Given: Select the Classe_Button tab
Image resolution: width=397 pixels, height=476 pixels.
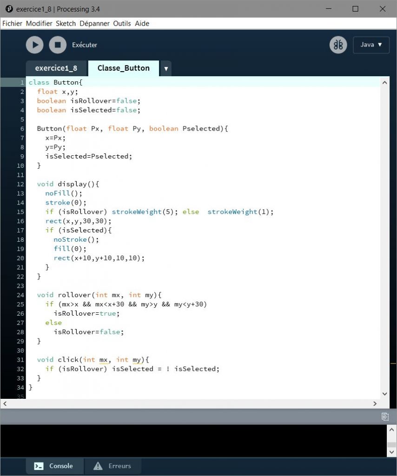Looking at the screenshot, I should click(123, 68).
